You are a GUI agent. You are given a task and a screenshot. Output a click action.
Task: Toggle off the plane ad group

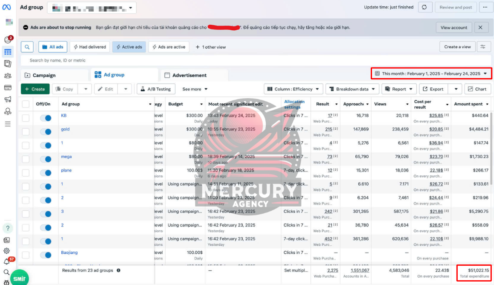46,173
